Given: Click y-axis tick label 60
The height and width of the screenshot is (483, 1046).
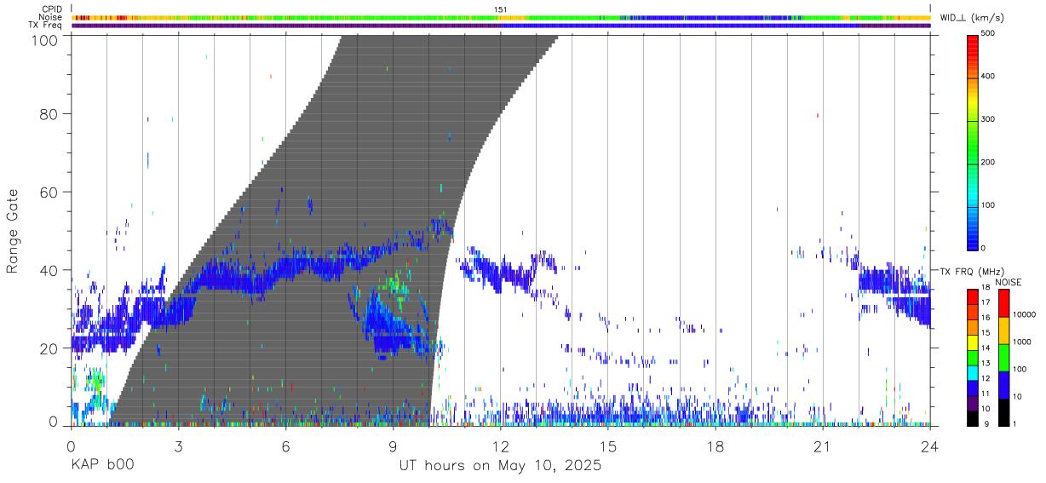Looking at the screenshot, I should coord(49,193).
